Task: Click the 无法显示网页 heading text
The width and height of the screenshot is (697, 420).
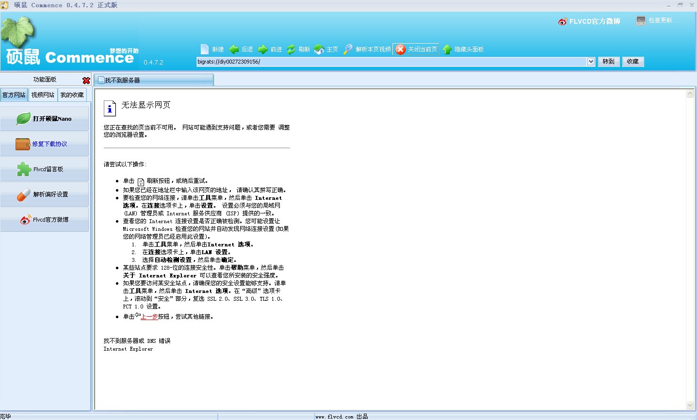Action: (x=146, y=105)
